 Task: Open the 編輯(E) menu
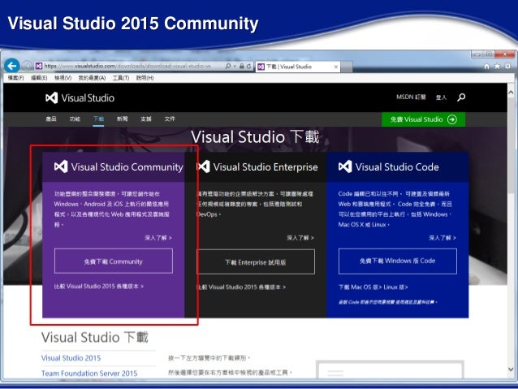tap(39, 78)
